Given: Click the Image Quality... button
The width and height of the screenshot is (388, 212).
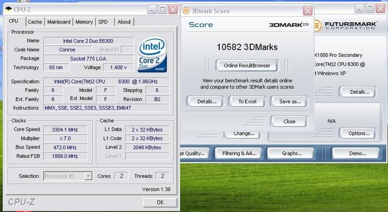Looking at the screenshot, I should coord(195,153).
